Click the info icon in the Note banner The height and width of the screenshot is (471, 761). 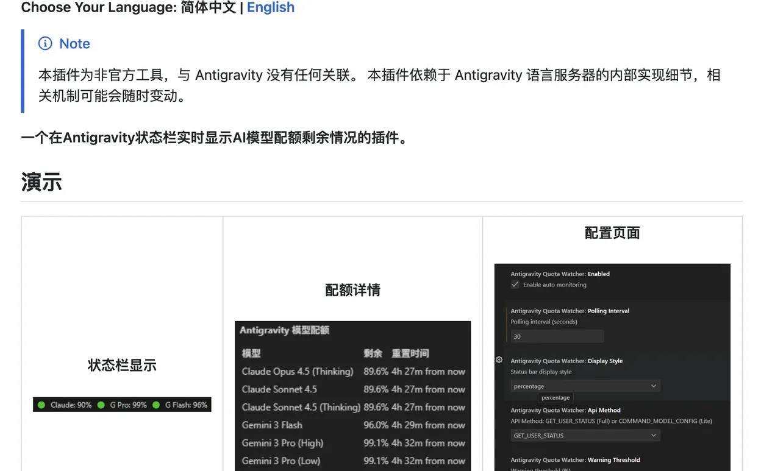point(46,43)
